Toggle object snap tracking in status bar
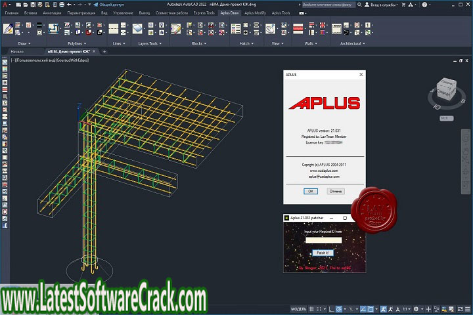Viewport: 473px width, 315px height. tap(363, 309)
